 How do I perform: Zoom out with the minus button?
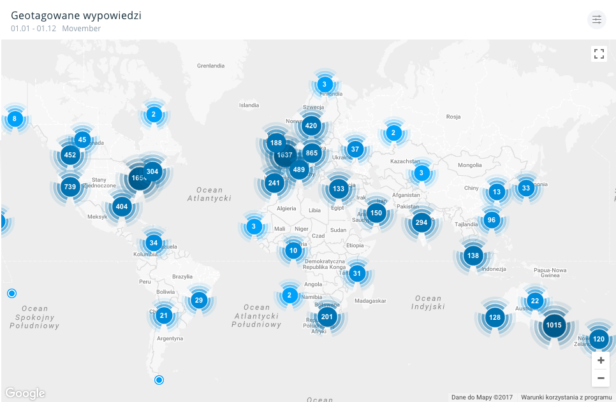click(x=600, y=378)
